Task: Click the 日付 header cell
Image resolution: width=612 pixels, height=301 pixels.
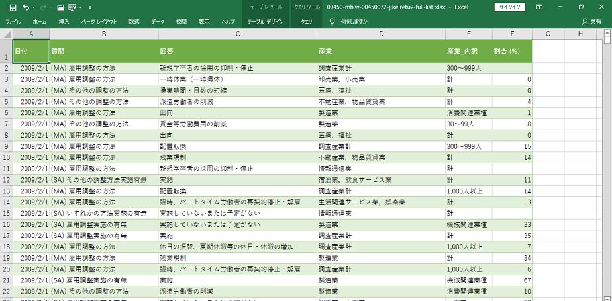Action: tap(31, 51)
